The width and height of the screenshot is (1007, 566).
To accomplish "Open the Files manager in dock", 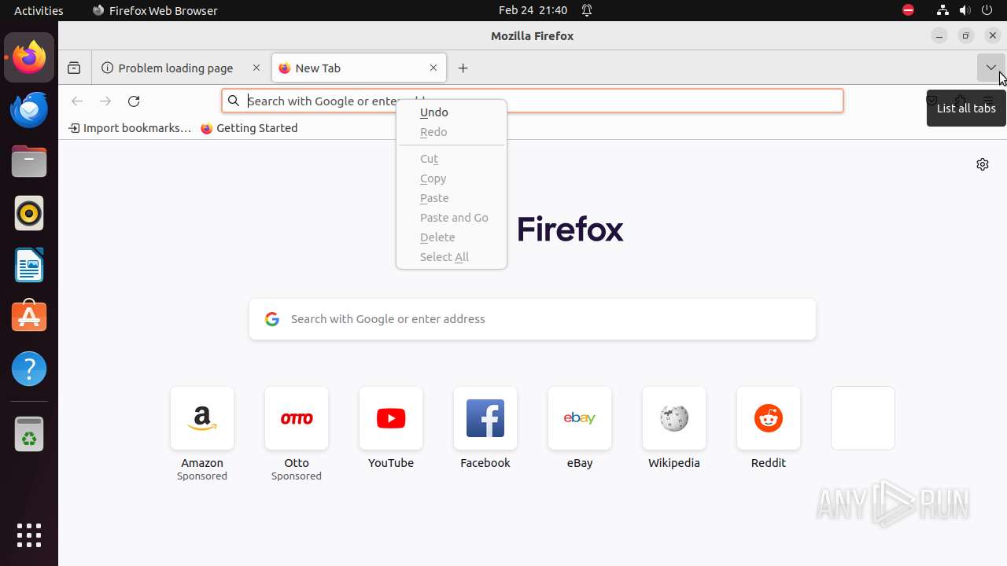I will click(29, 161).
